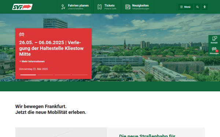
Task: Click the route pin icon beside Fahrten planen
Action: tap(63, 7)
